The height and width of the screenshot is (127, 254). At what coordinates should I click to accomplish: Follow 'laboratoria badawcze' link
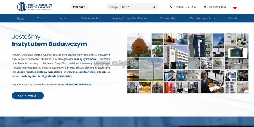[78, 85]
